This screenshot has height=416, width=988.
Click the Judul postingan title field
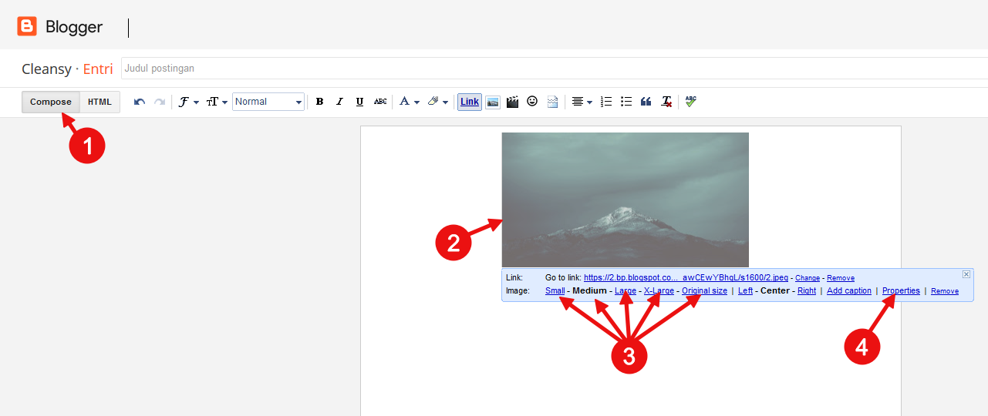(x=554, y=69)
